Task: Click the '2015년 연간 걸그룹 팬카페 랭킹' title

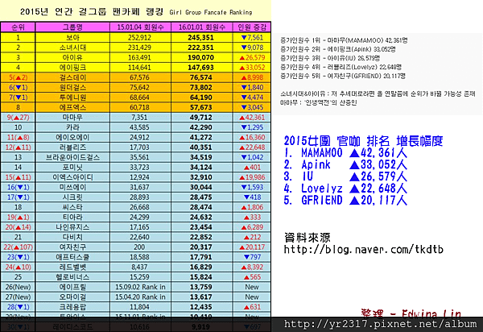Action: (x=92, y=12)
